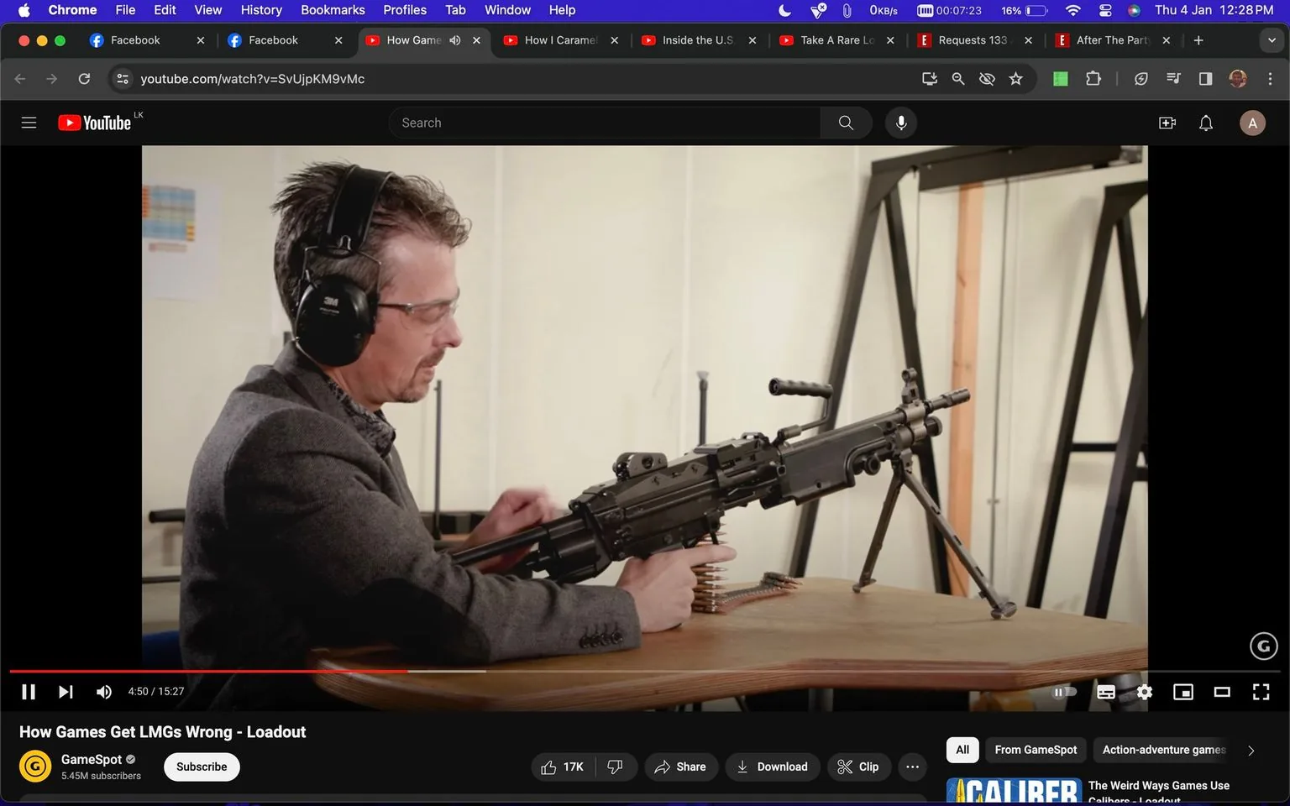Toggle the autoplay switch off

point(1063,691)
